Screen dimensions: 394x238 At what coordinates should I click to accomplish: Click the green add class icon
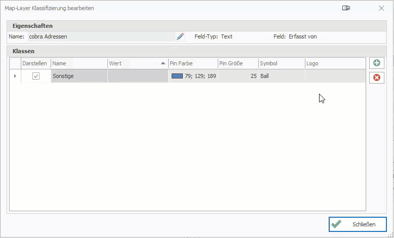[x=376, y=63]
